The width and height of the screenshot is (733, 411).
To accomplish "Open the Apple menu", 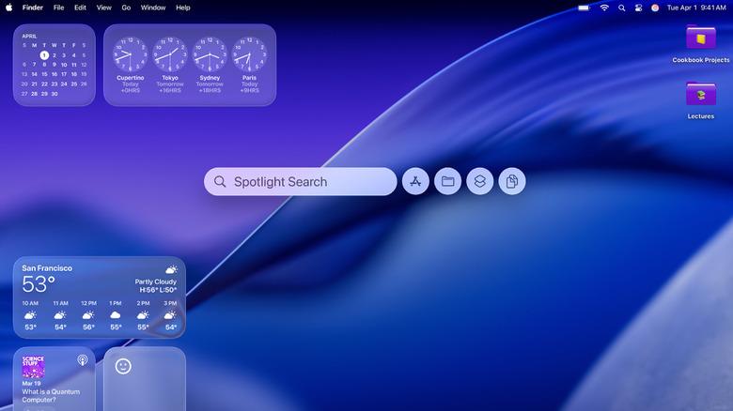I will tap(8, 8).
